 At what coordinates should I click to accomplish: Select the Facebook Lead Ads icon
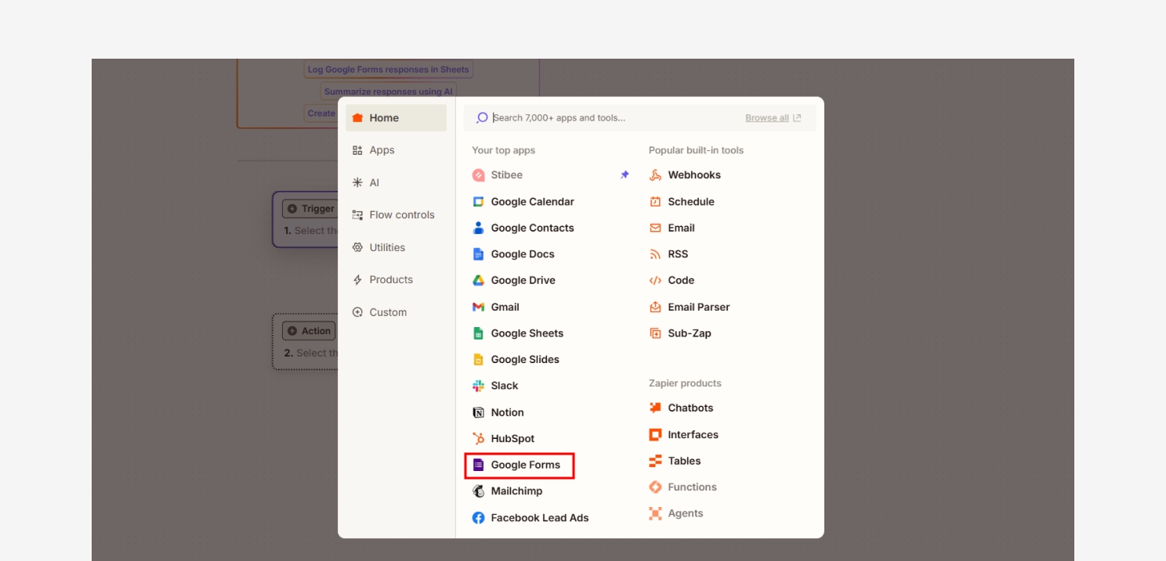pos(479,518)
